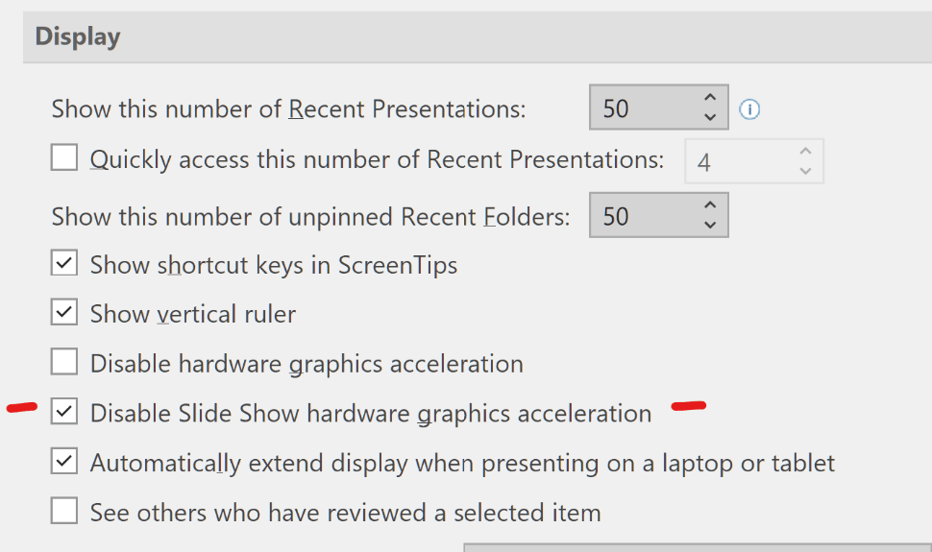The height and width of the screenshot is (552, 932).
Task: Check Disable hardware graphics acceleration
Action: tap(64, 361)
